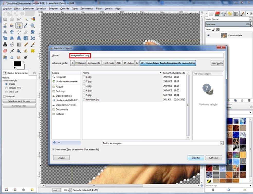Select the Scissors Select tool

click(x=5, y=25)
